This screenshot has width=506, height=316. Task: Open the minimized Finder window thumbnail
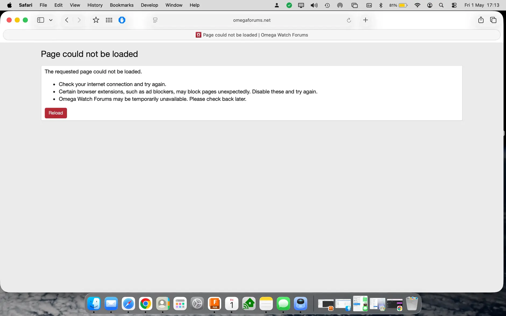click(343, 304)
